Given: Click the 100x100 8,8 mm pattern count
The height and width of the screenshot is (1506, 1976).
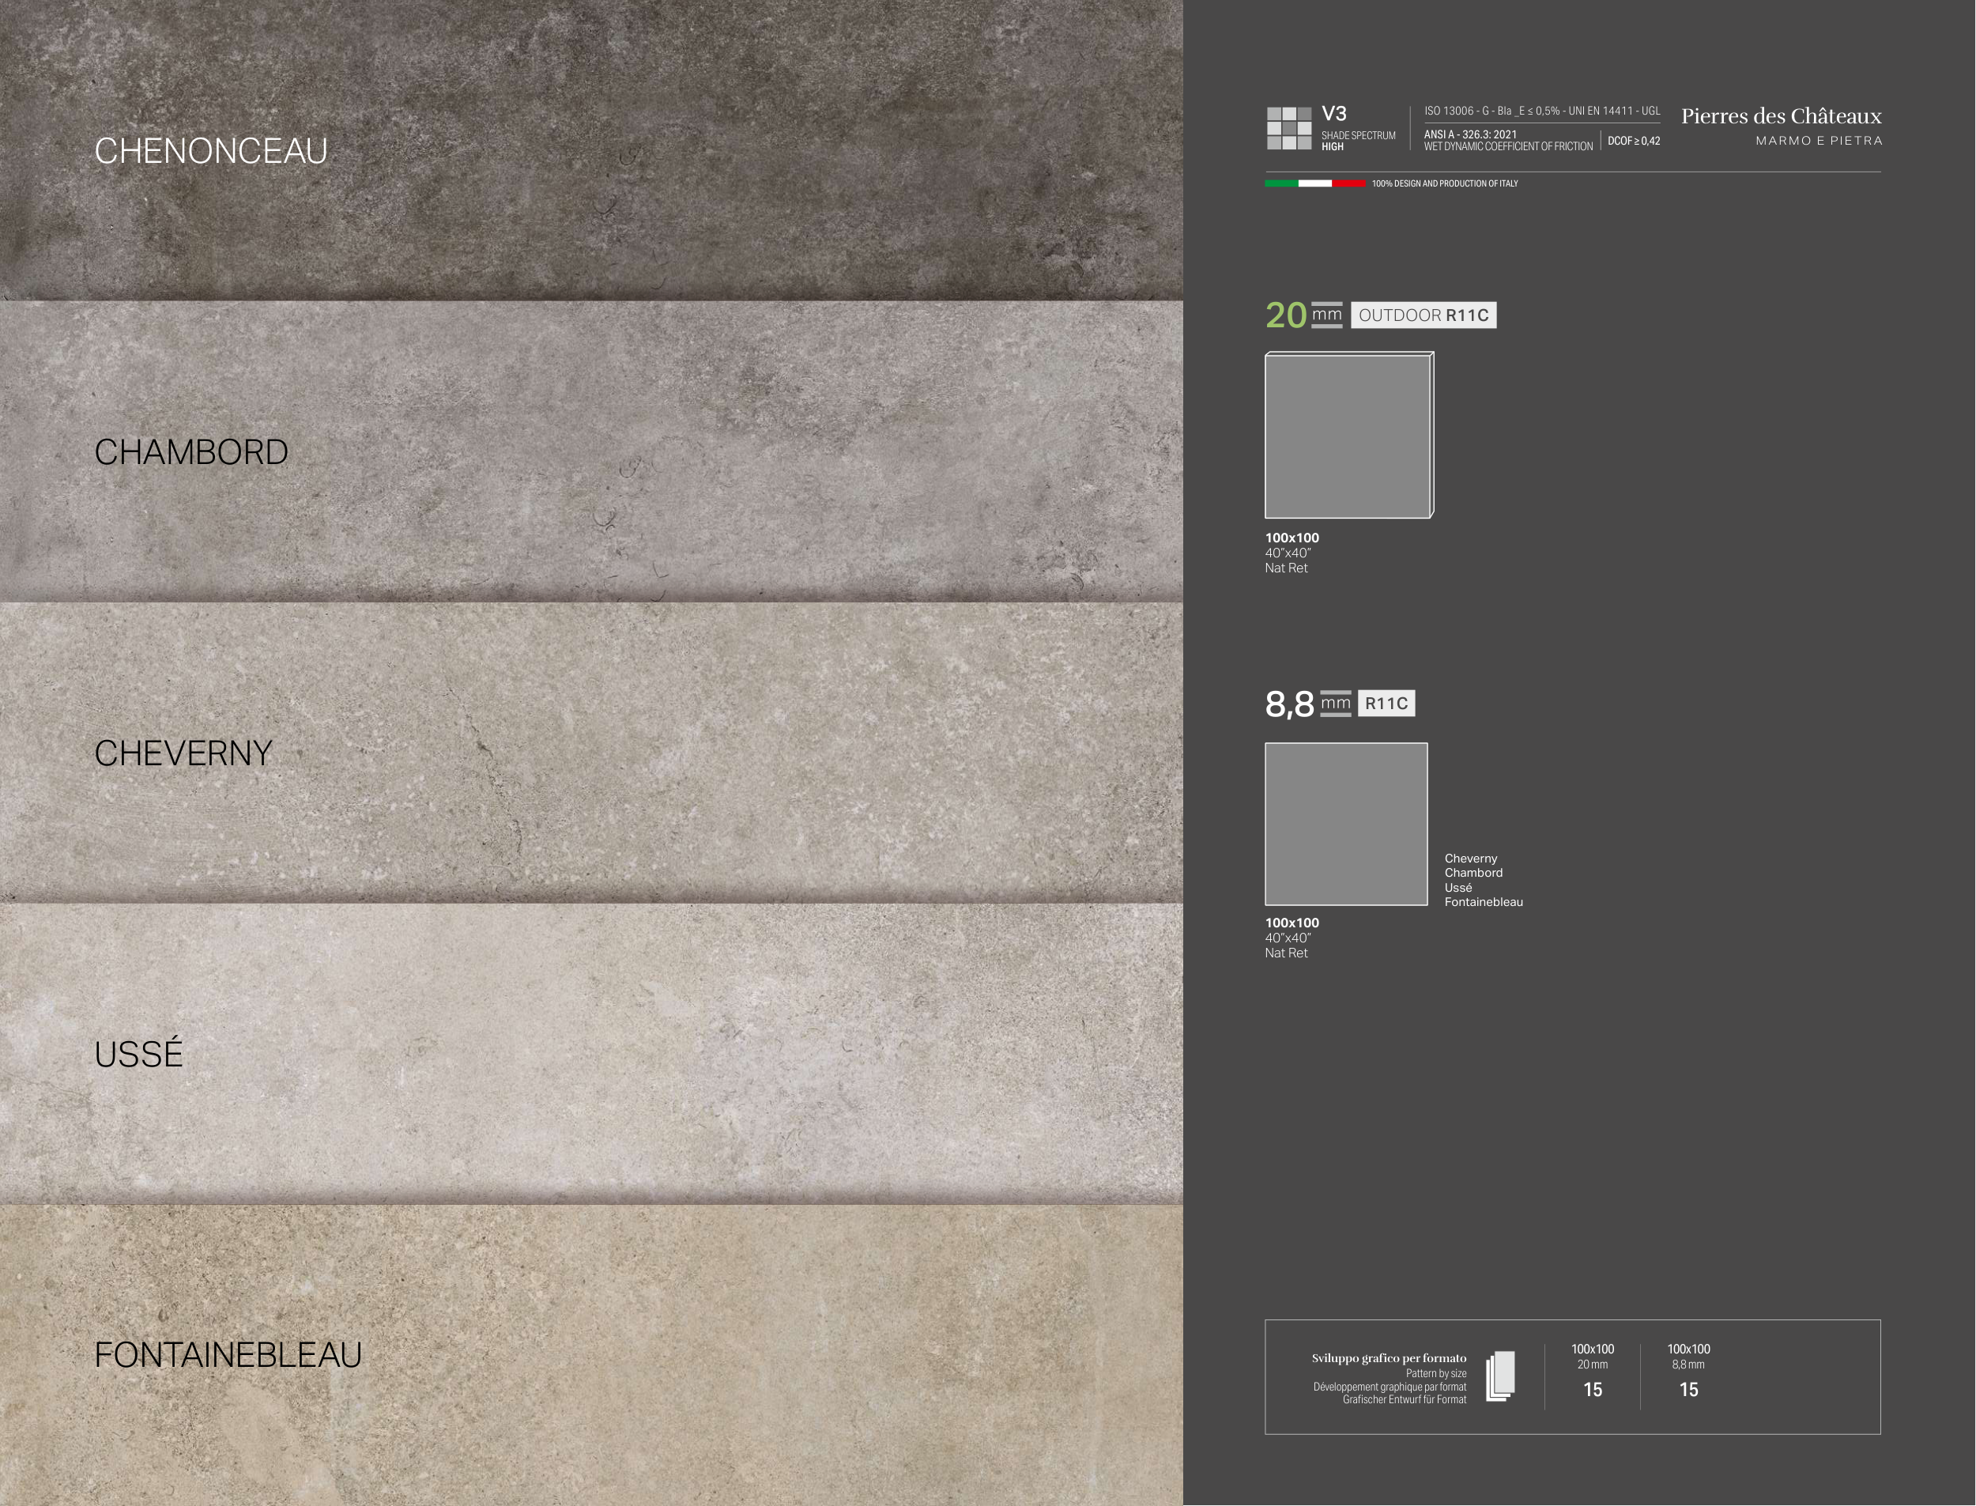Looking at the screenshot, I should [1688, 1388].
